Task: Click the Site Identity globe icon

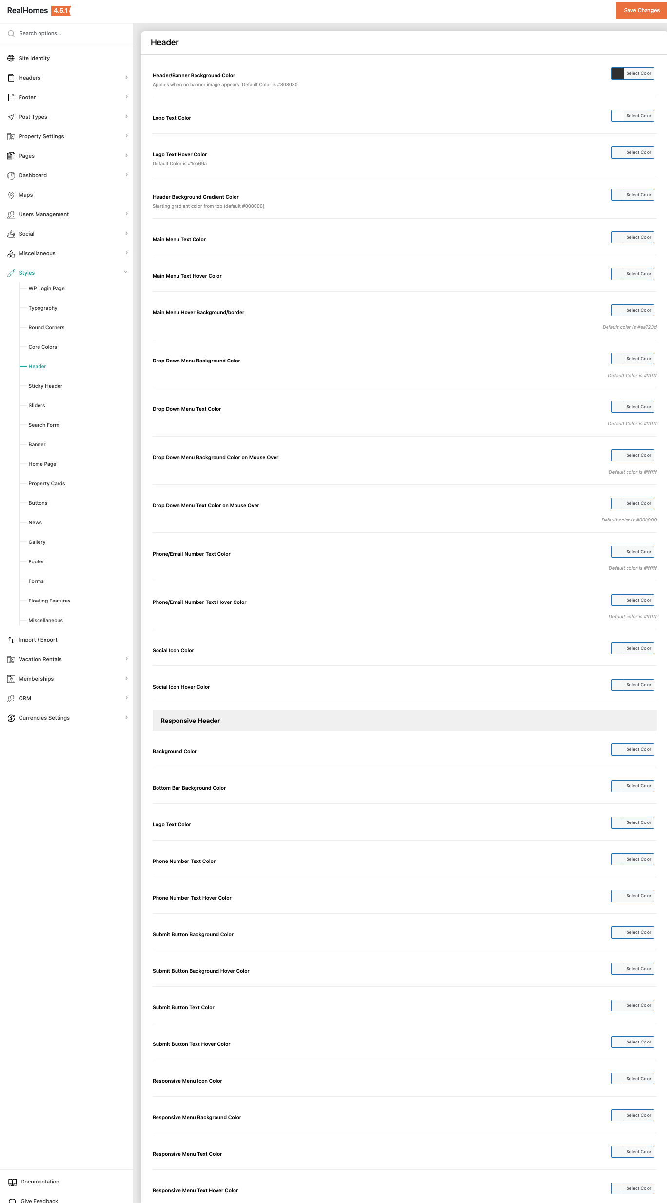Action: coord(11,58)
